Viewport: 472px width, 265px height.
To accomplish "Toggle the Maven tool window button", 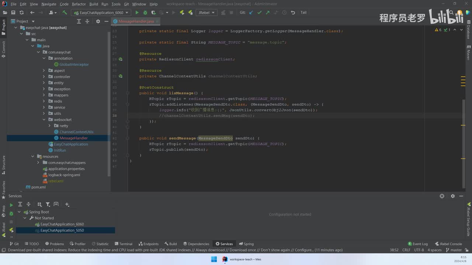I will click(468, 53).
